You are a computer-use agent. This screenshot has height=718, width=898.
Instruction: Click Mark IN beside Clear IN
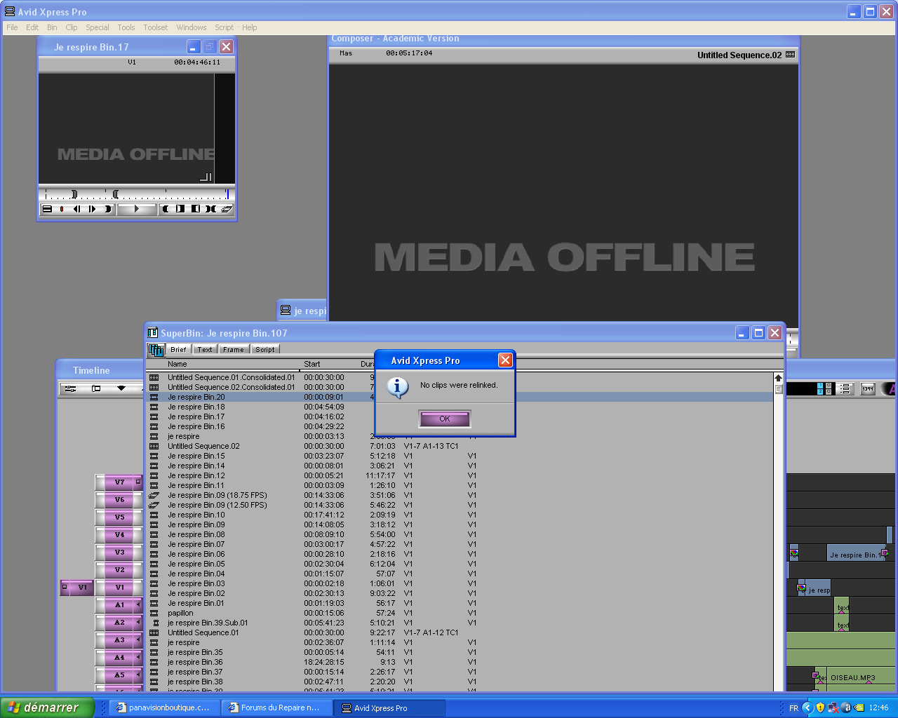click(x=166, y=209)
